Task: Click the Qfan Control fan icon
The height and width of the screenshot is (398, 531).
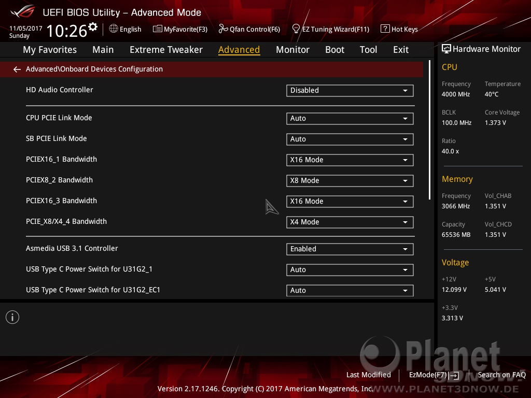Action: (x=223, y=29)
